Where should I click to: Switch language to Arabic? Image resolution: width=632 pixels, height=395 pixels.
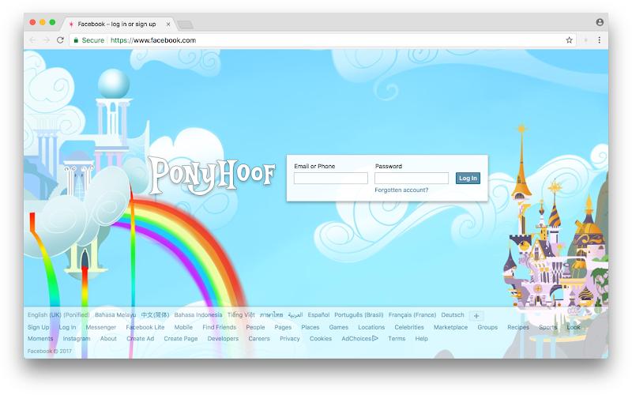click(x=295, y=314)
